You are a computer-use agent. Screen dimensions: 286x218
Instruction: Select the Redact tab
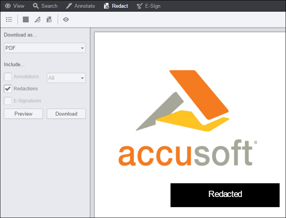coord(116,6)
